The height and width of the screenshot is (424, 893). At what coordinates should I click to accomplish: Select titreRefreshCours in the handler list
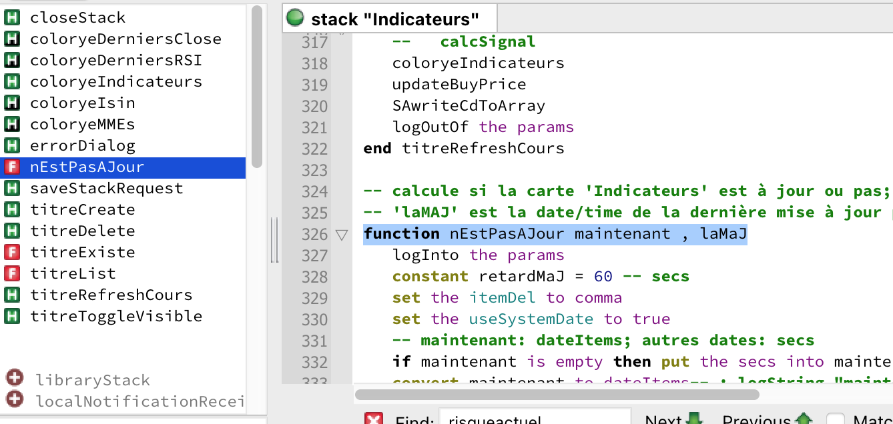[111, 295]
